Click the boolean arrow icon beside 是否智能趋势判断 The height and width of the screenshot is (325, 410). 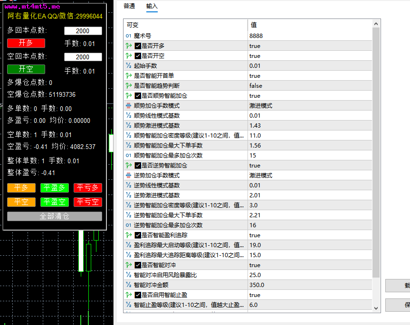point(128,85)
